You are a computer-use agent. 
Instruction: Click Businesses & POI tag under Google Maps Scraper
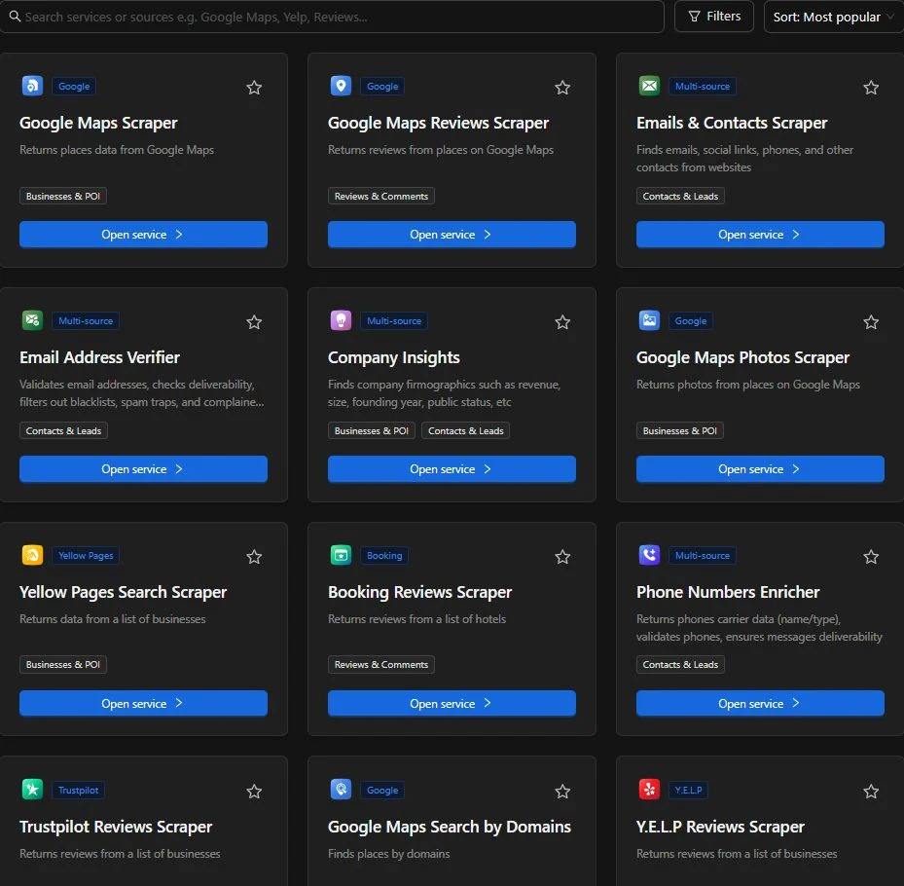[63, 196]
